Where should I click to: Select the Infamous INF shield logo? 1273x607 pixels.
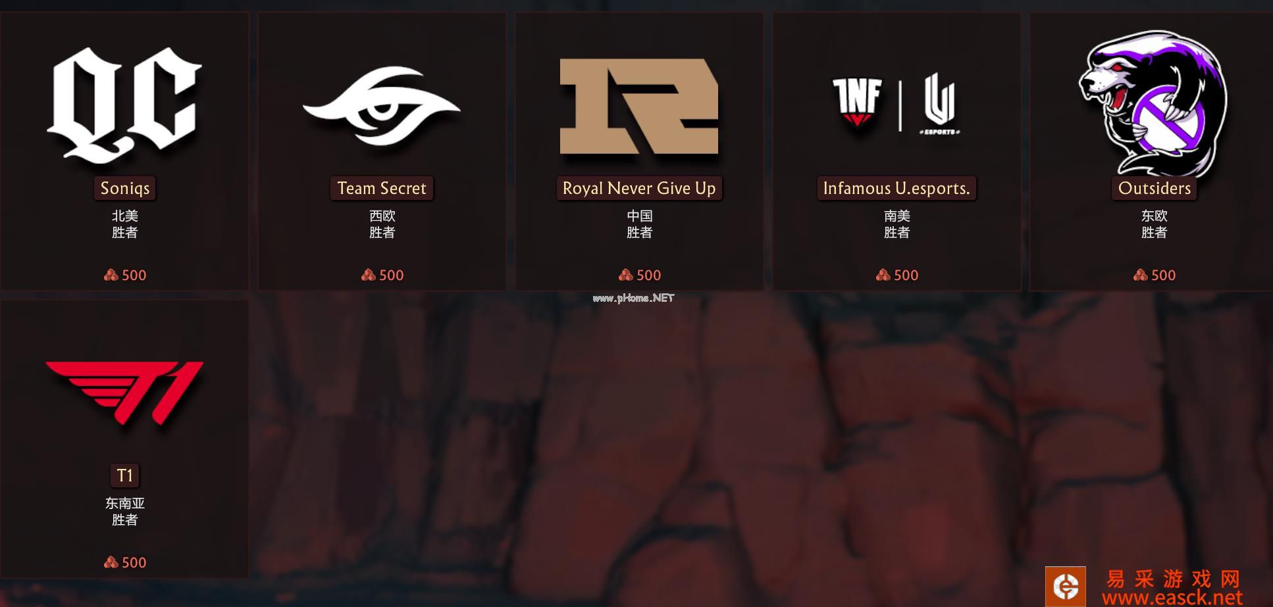point(857,103)
